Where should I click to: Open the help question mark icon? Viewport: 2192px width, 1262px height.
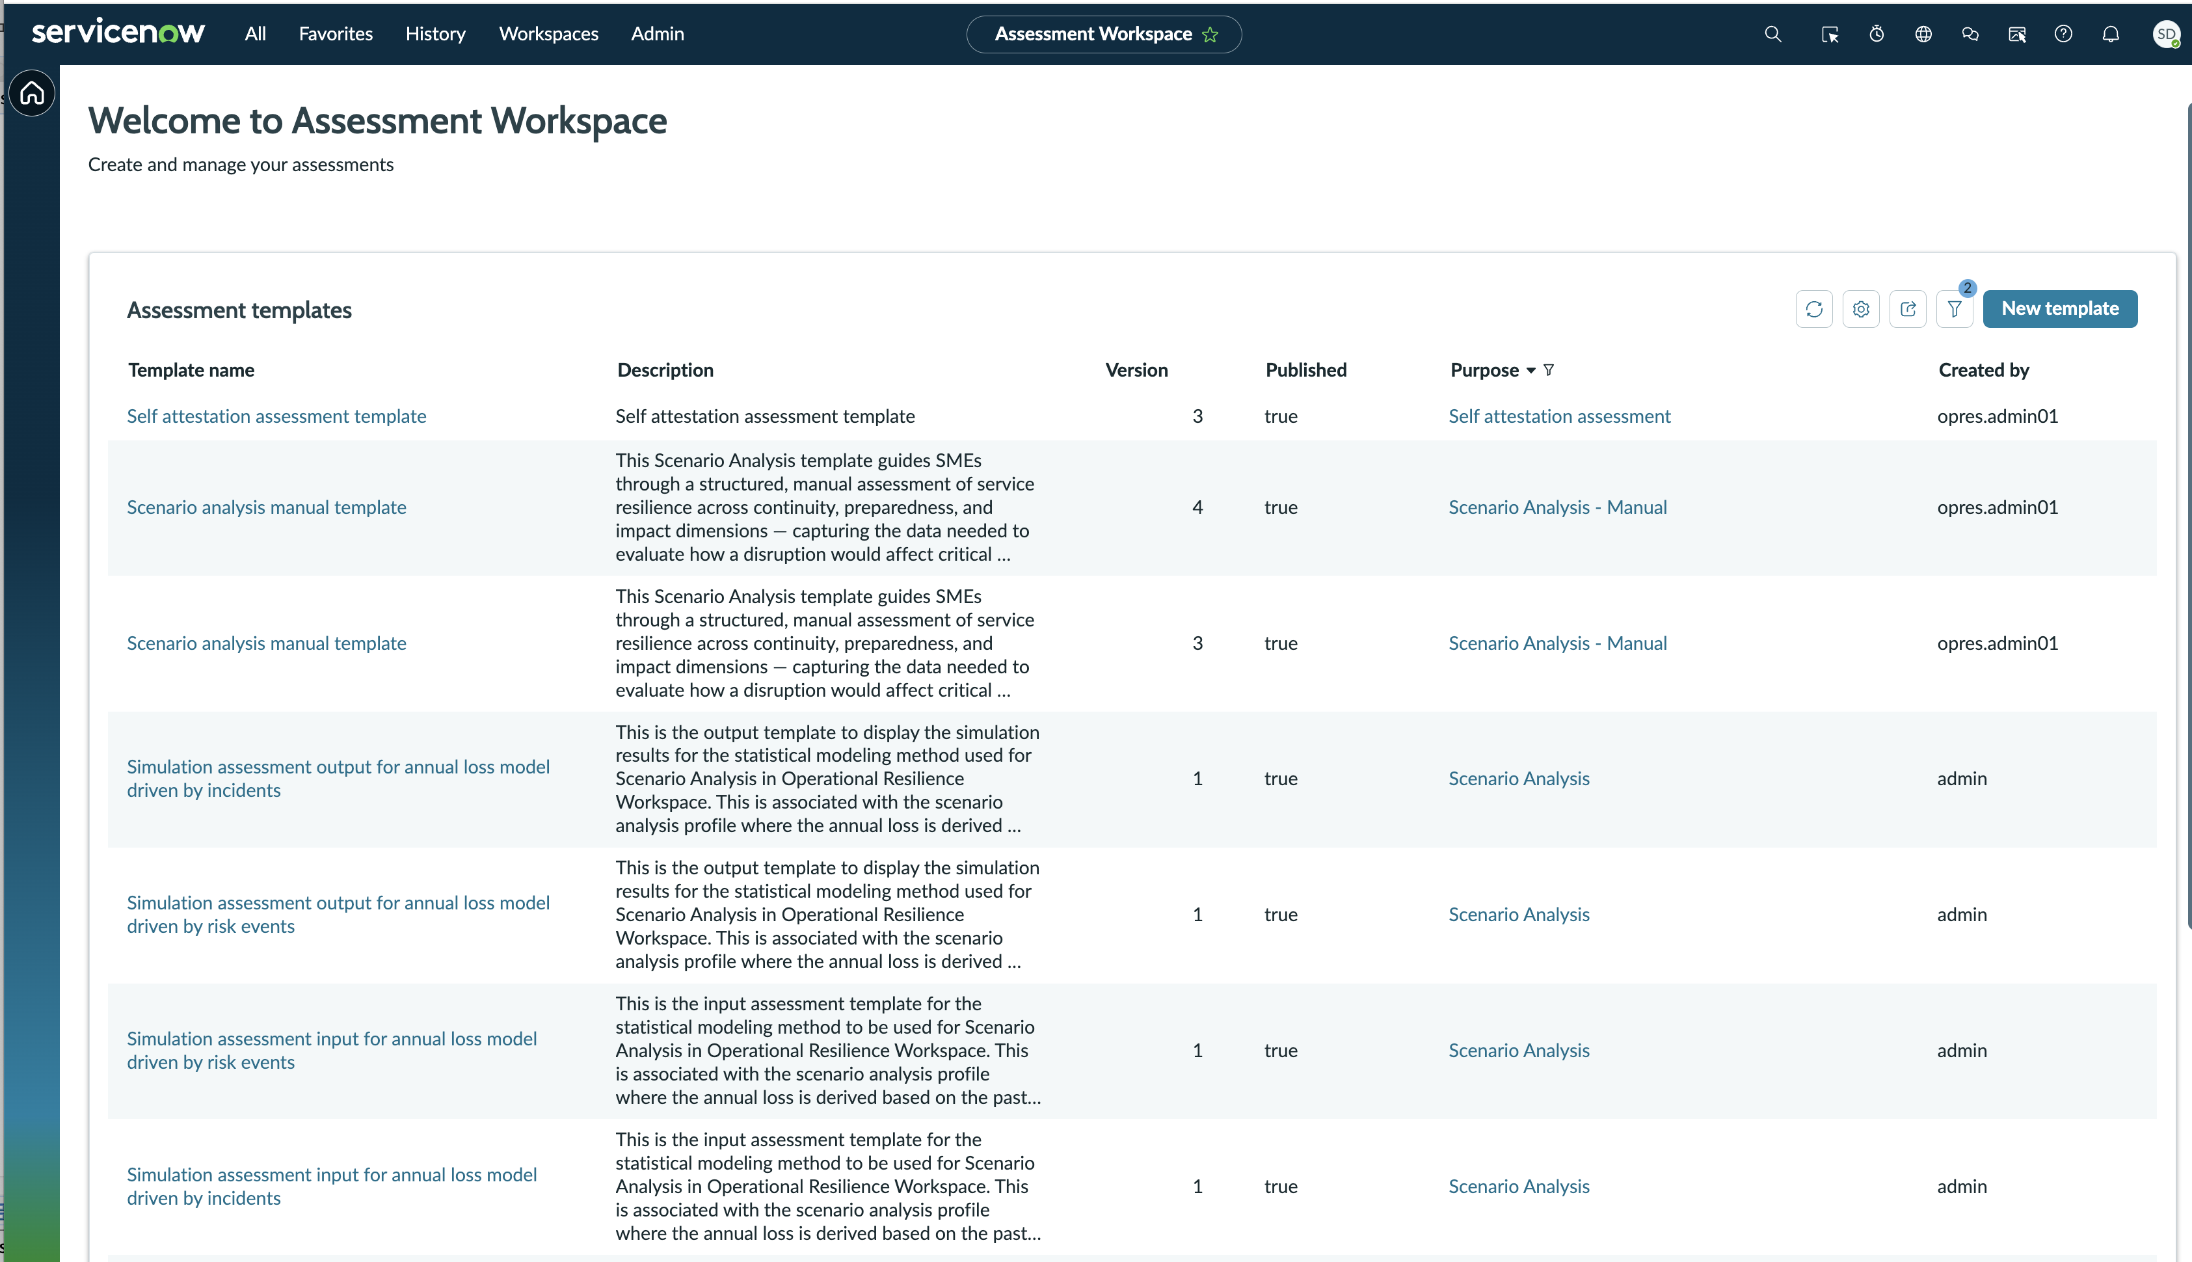point(2064,34)
